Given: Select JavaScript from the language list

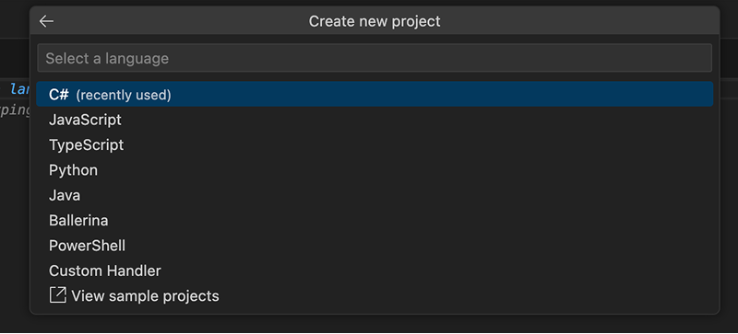Looking at the screenshot, I should tap(375, 120).
